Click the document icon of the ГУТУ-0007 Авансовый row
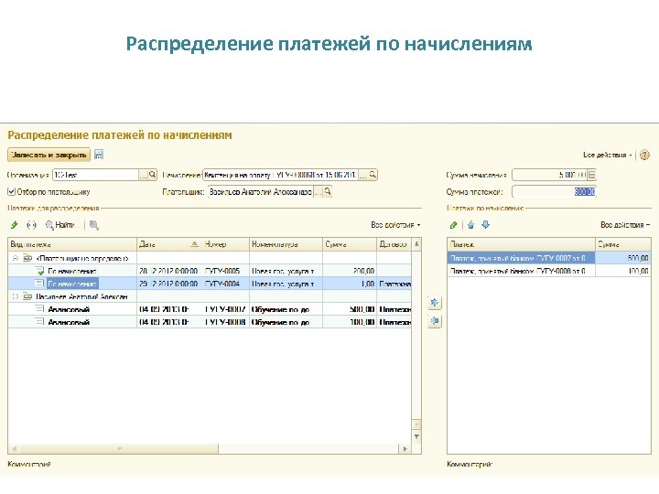The image size is (659, 494). coord(40,309)
